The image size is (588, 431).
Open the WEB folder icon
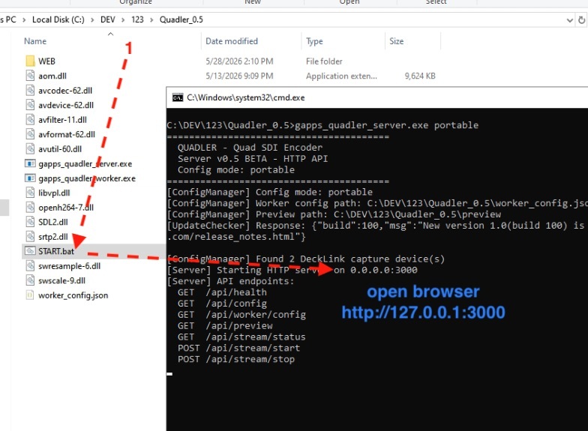(30, 61)
